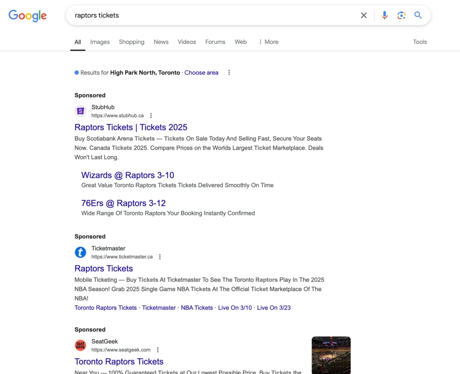Click the StubHub favicon
460x374 pixels.
point(80,111)
